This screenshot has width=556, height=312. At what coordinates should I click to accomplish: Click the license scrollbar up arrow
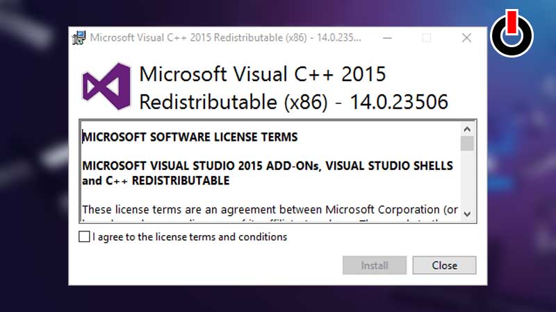coord(467,130)
